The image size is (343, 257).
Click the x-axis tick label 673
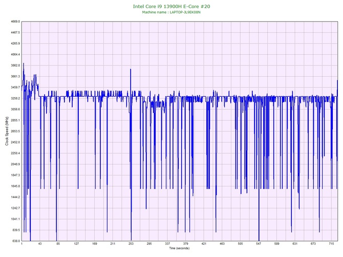coord(313,244)
